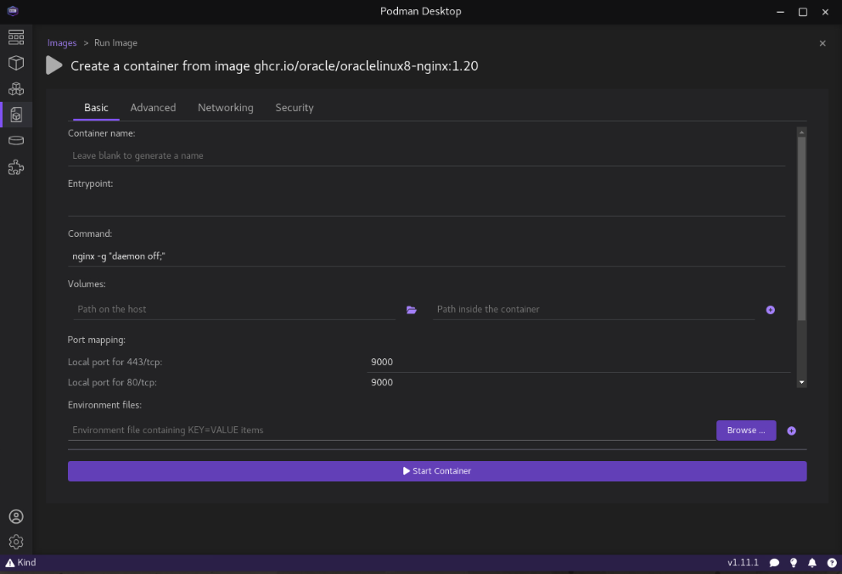
Task: Click the Kind warning status entry
Action: [20, 562]
